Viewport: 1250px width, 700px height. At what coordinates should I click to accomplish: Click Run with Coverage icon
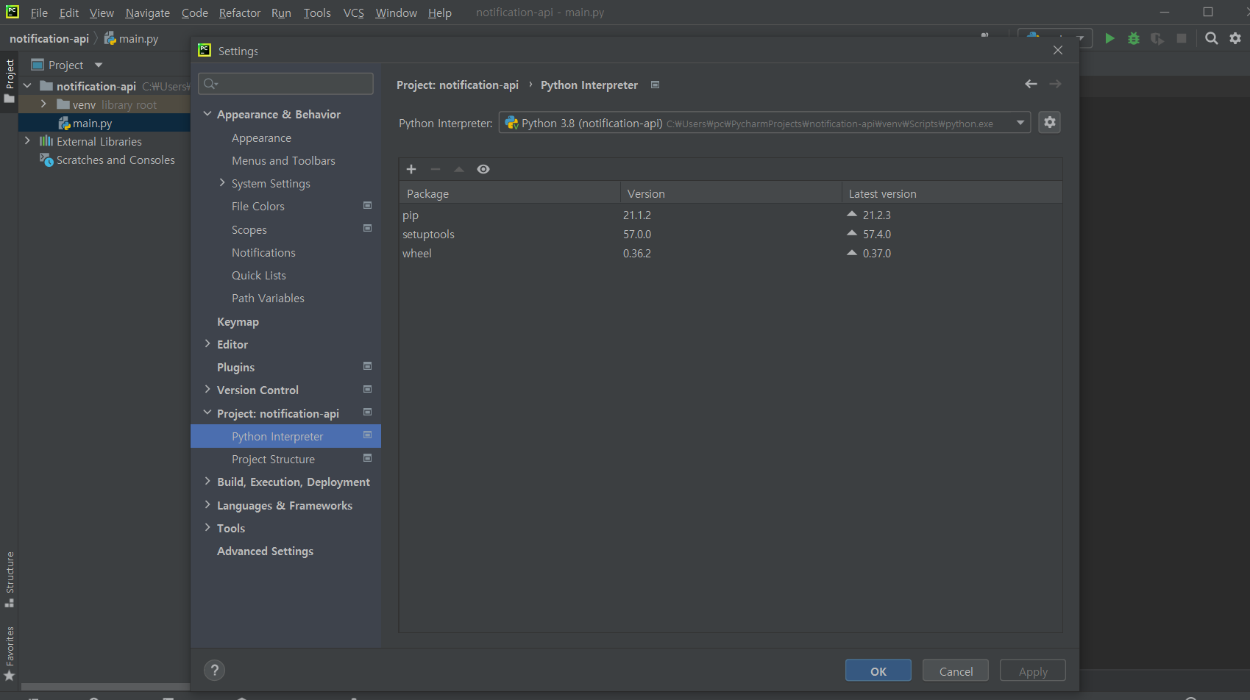pos(1157,38)
